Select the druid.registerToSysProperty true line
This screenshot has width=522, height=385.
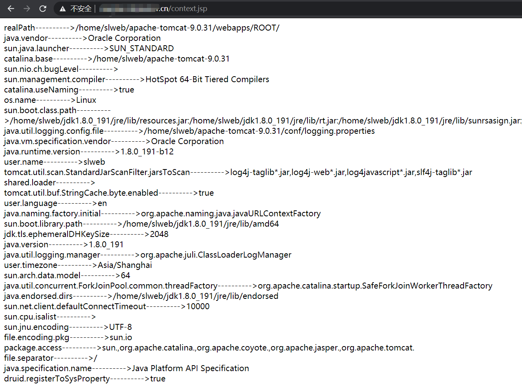click(x=85, y=379)
